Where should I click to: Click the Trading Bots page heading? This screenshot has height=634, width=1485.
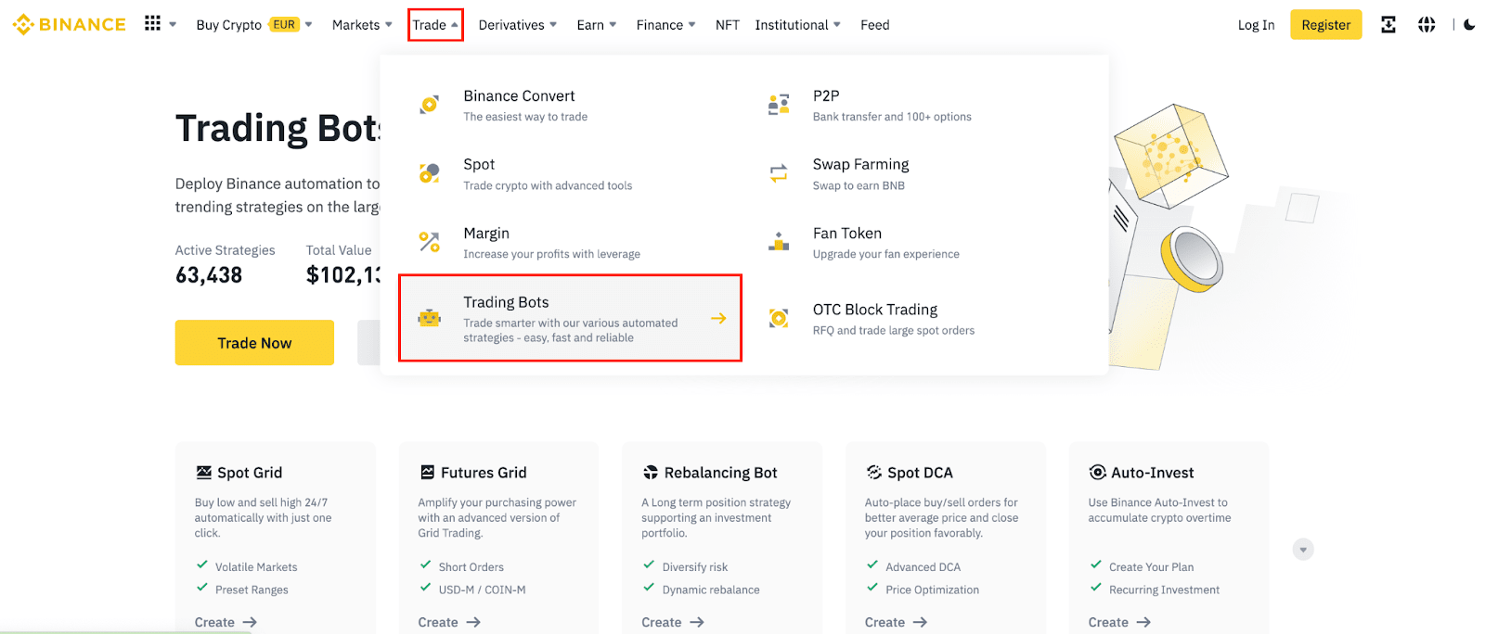(x=278, y=129)
